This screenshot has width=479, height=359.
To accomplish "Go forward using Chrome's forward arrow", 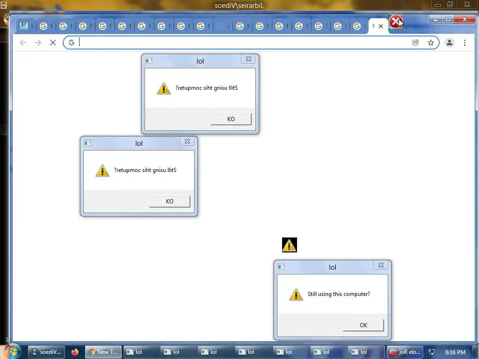I will click(x=38, y=43).
